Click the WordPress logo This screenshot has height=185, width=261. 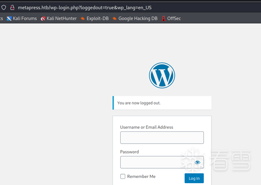[162, 75]
